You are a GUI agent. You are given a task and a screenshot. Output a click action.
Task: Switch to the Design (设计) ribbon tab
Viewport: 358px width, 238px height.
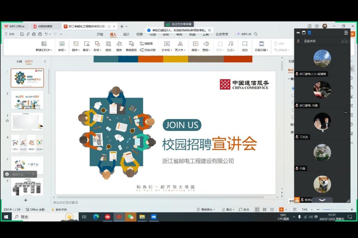(126, 34)
